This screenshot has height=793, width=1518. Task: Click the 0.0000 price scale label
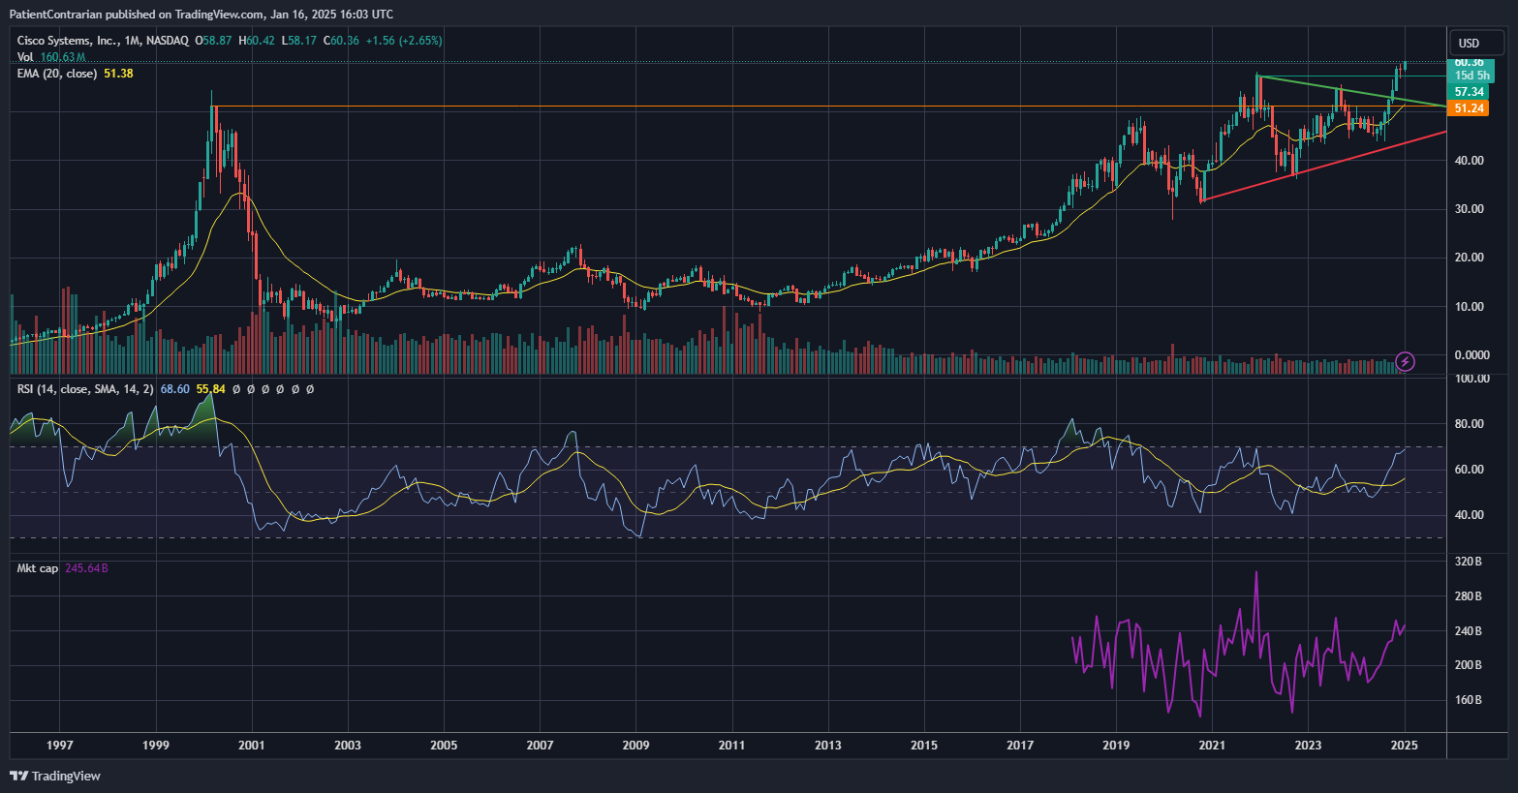(1472, 355)
